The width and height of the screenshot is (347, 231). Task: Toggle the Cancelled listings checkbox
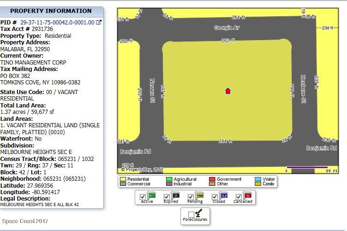239,197
